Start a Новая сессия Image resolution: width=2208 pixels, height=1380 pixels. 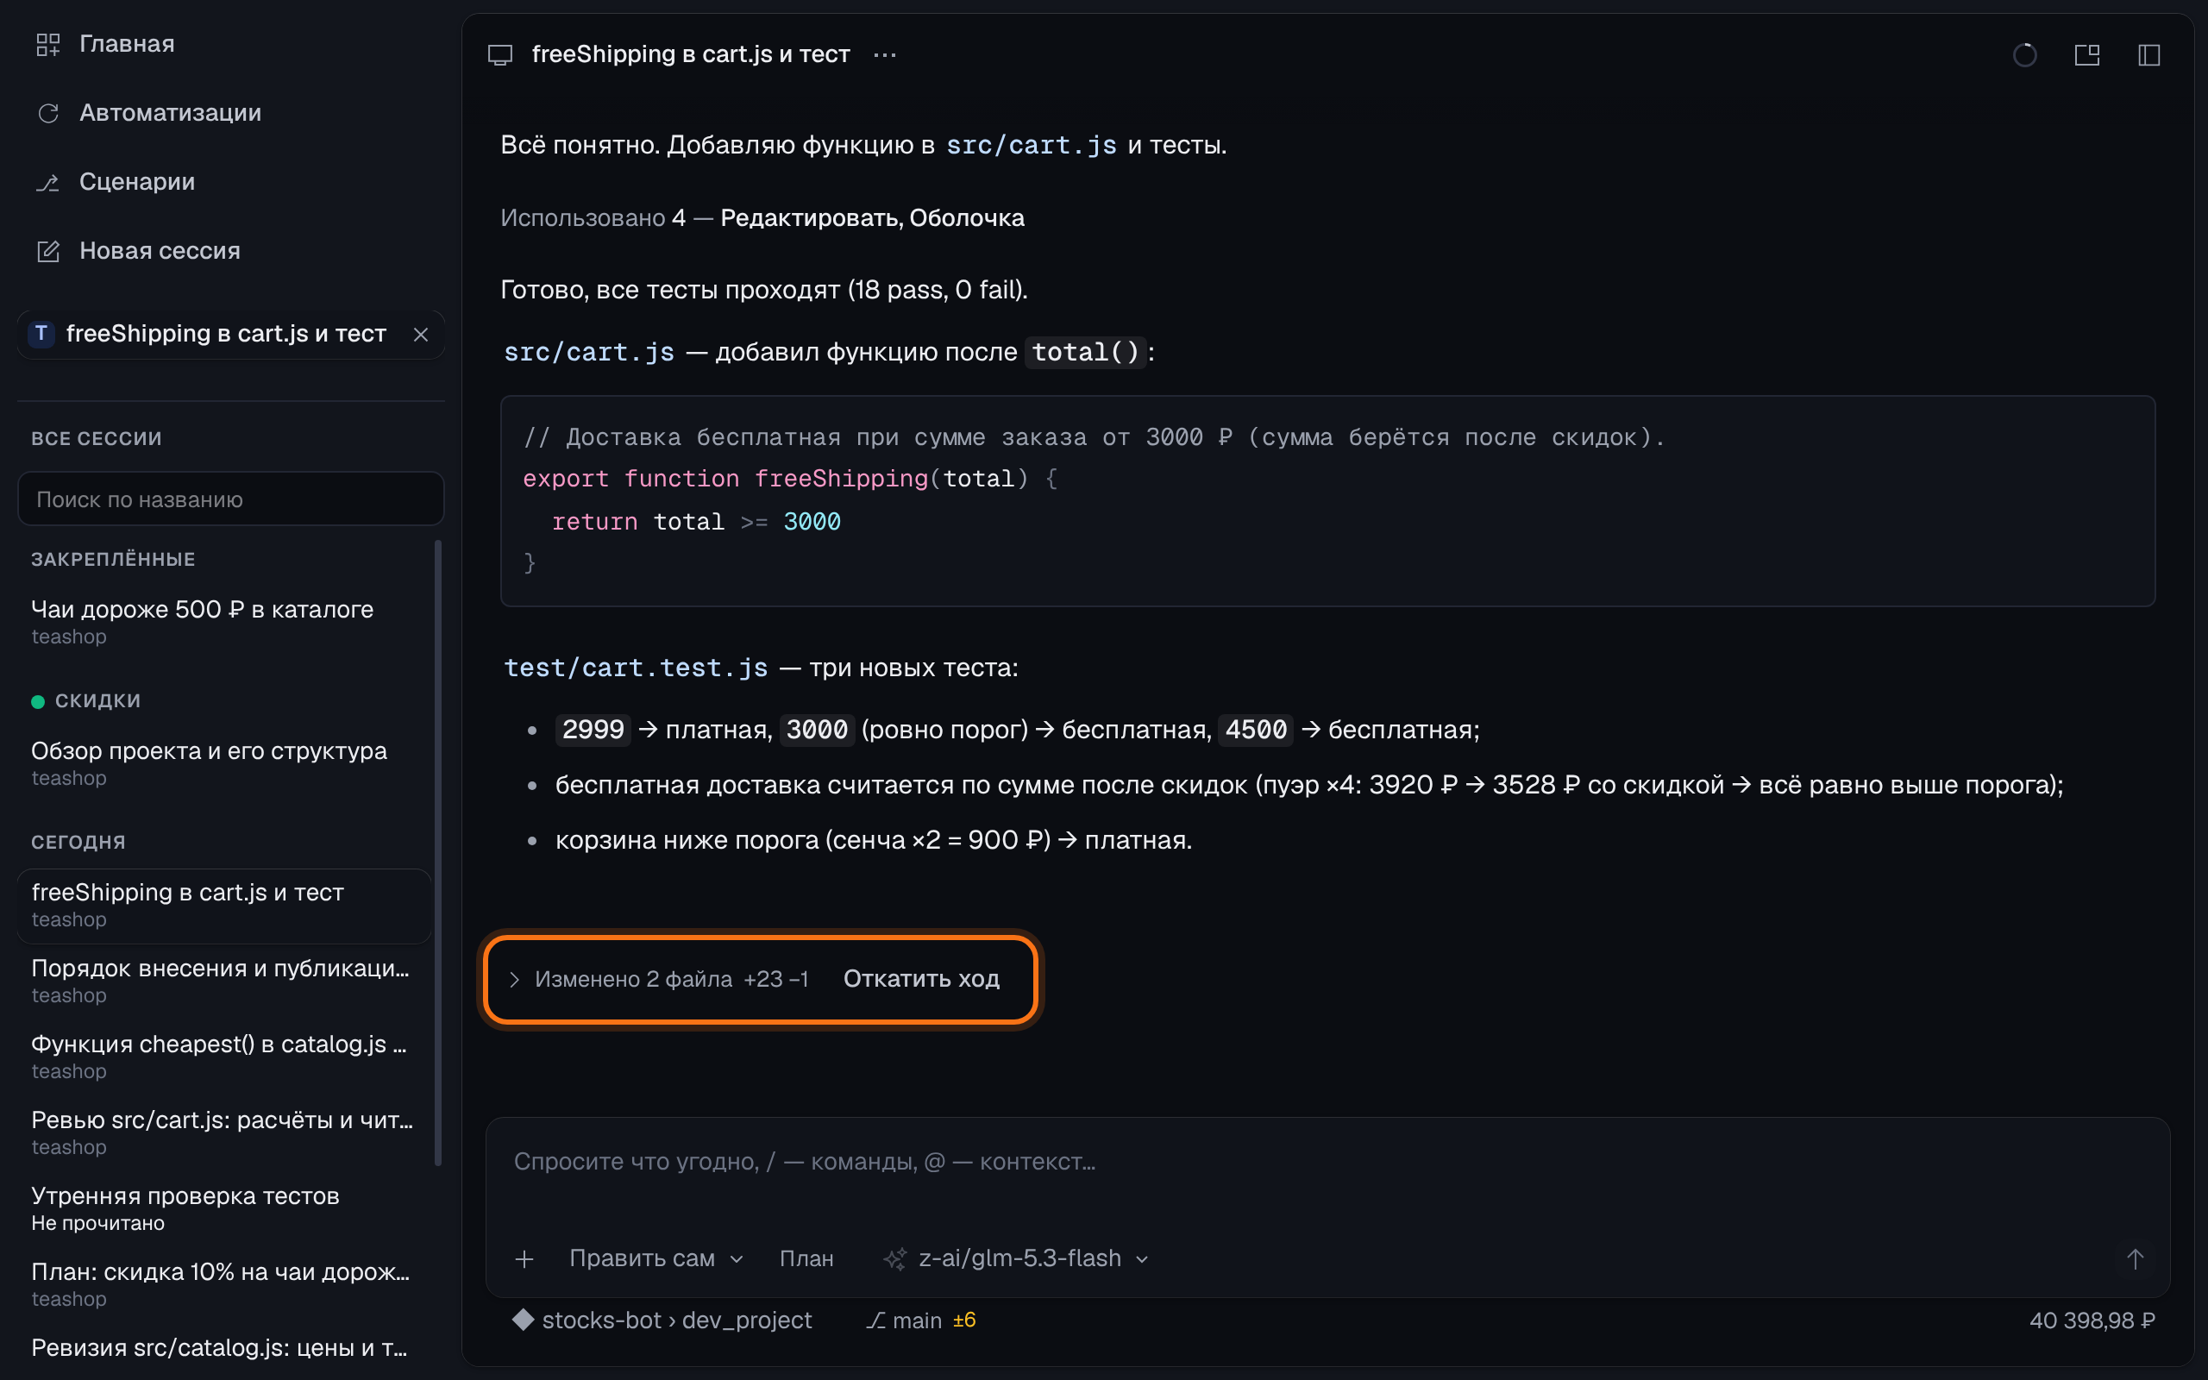click(x=139, y=250)
